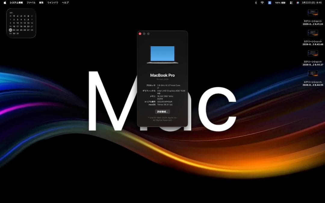Open the Wi-Fi status menu

coord(262,3)
